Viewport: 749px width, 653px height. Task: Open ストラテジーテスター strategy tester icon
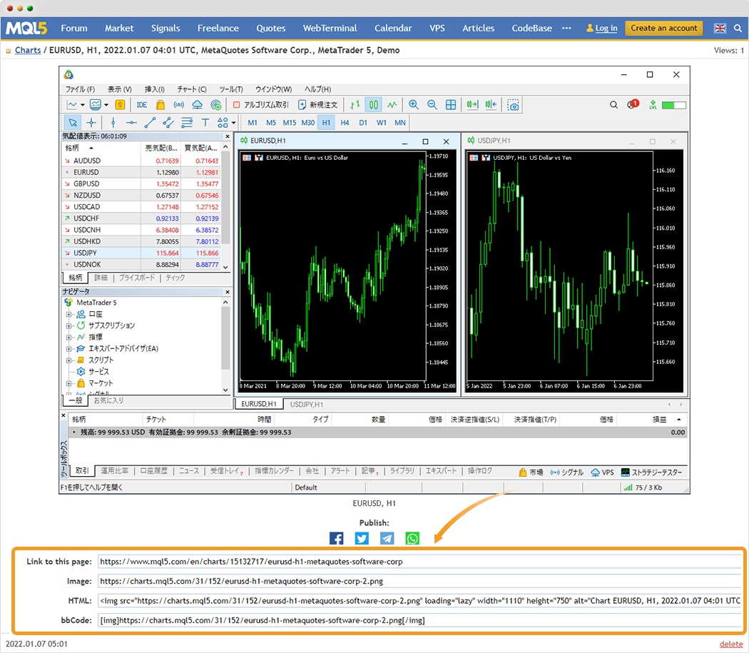[651, 472]
